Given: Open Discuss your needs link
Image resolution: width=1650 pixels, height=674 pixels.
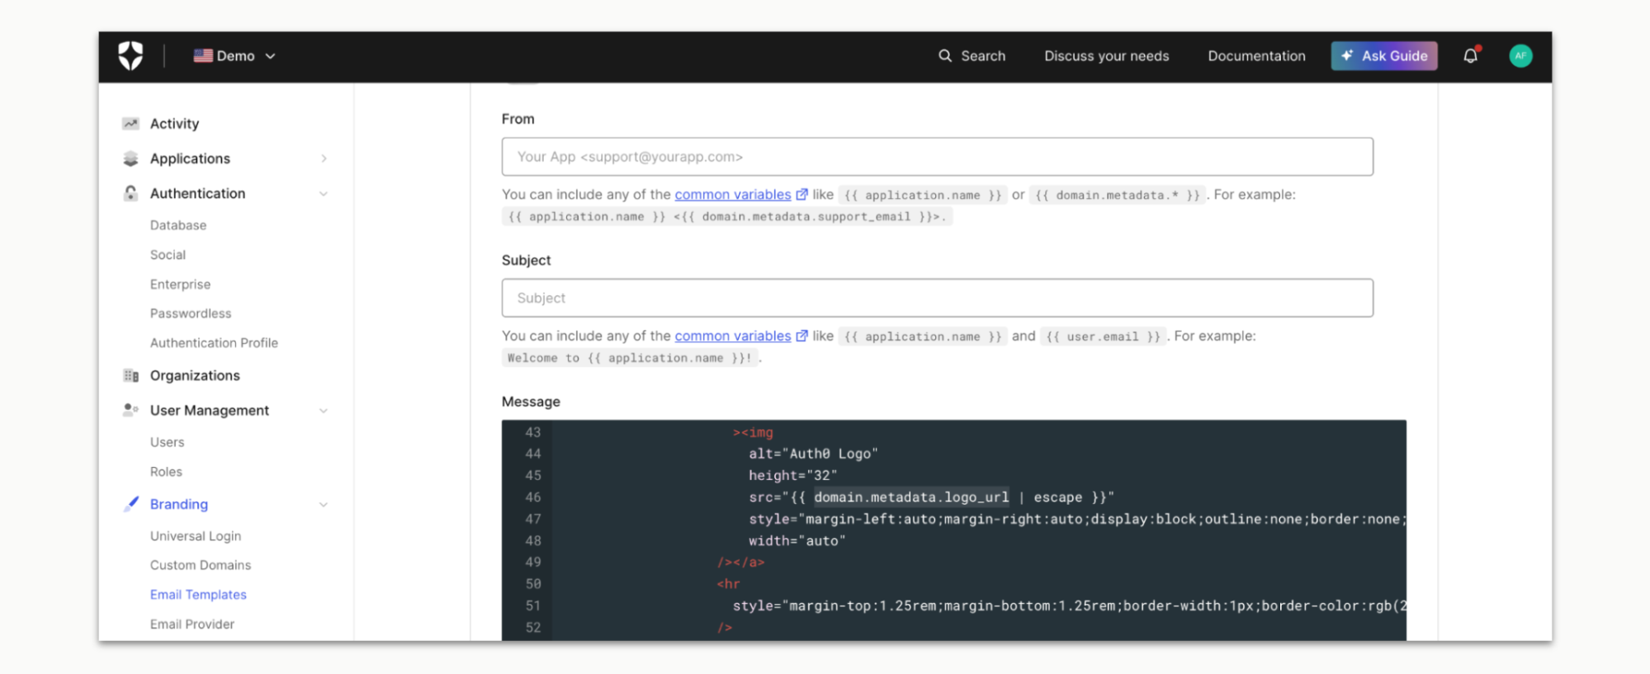Looking at the screenshot, I should (x=1106, y=56).
